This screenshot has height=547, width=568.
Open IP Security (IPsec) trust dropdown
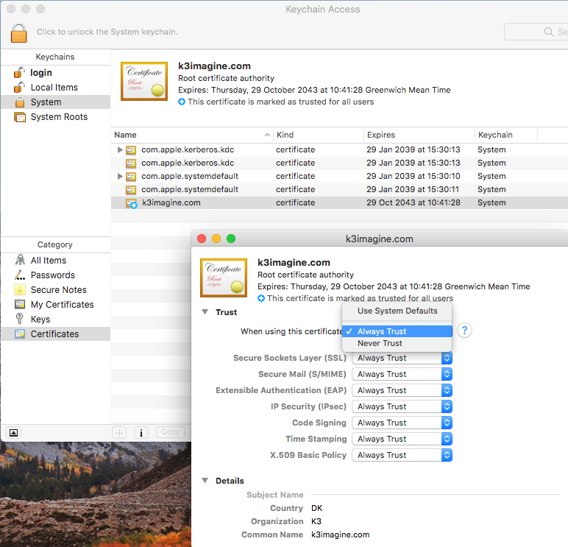click(402, 406)
